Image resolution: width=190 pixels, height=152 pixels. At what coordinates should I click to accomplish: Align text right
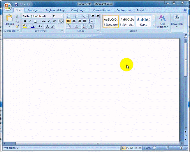click(x=79, y=21)
